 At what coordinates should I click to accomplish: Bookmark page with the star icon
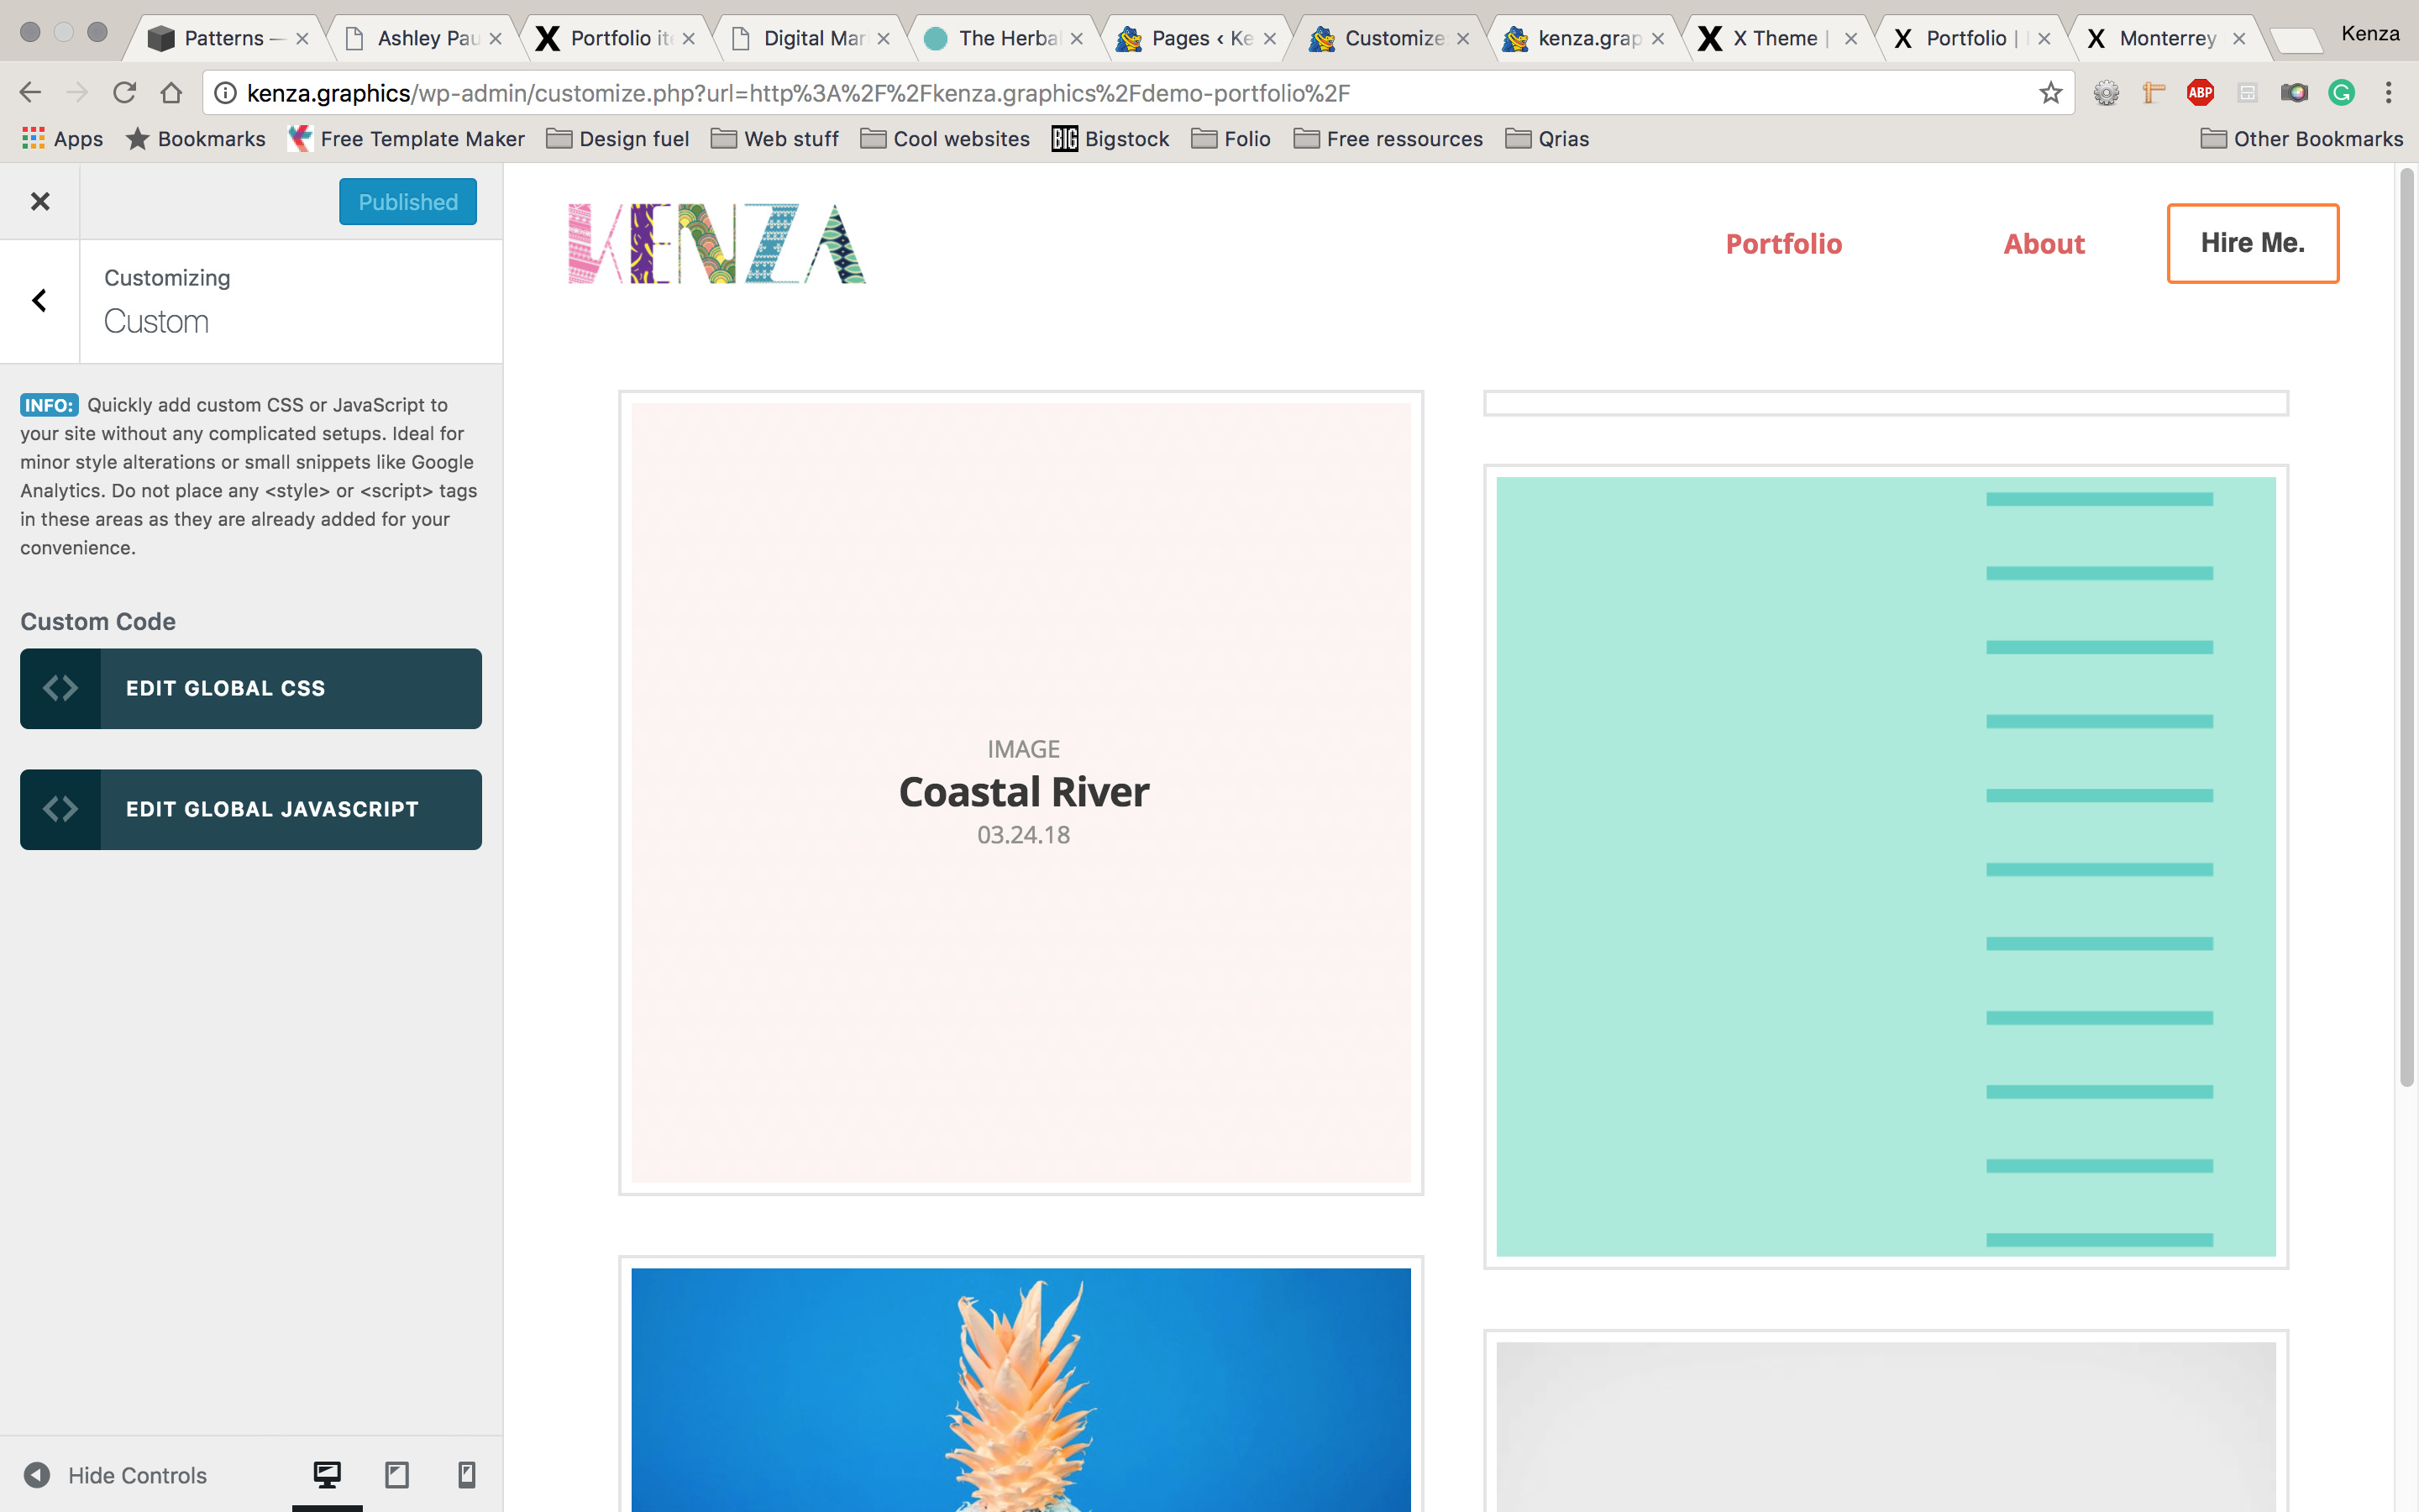point(2050,93)
